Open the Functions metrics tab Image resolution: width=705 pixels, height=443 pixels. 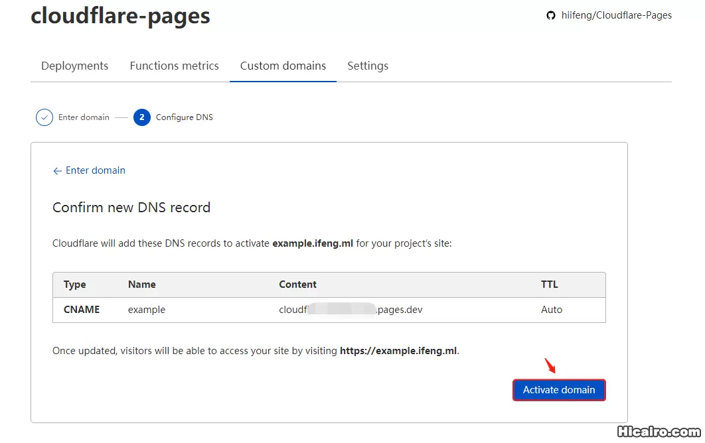click(x=174, y=66)
